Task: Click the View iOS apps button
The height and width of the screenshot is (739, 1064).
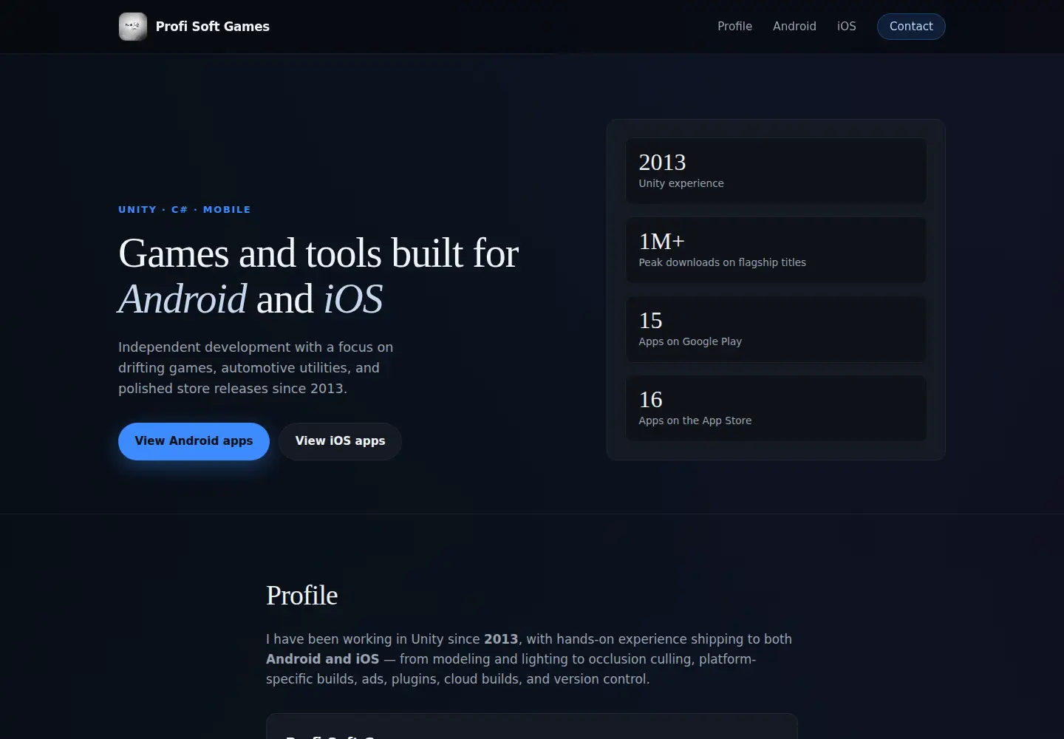Action: [340, 441]
